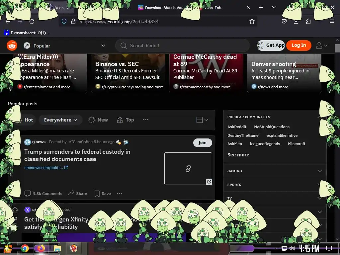
Task: Click the Reddit logo icon
Action: pyautogui.click(x=12, y=45)
